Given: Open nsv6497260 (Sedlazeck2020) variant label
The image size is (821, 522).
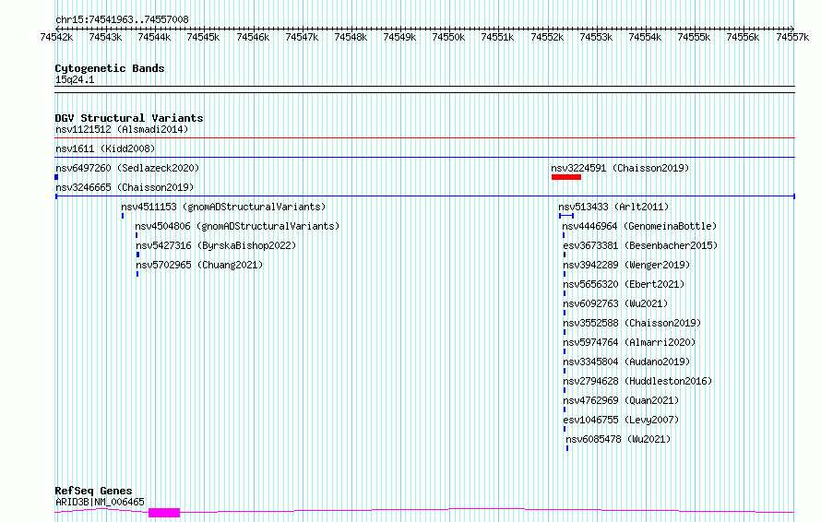Looking at the screenshot, I should pyautogui.click(x=127, y=168).
